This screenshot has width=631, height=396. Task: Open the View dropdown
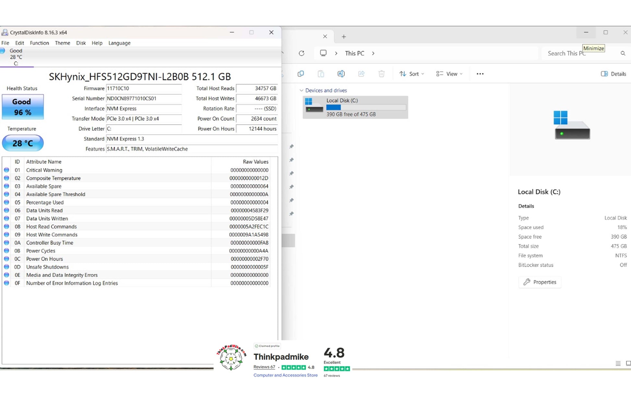click(x=449, y=74)
